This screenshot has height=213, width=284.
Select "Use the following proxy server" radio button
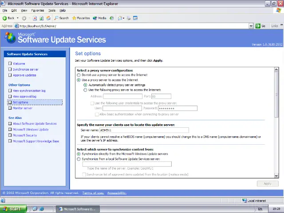(86, 90)
